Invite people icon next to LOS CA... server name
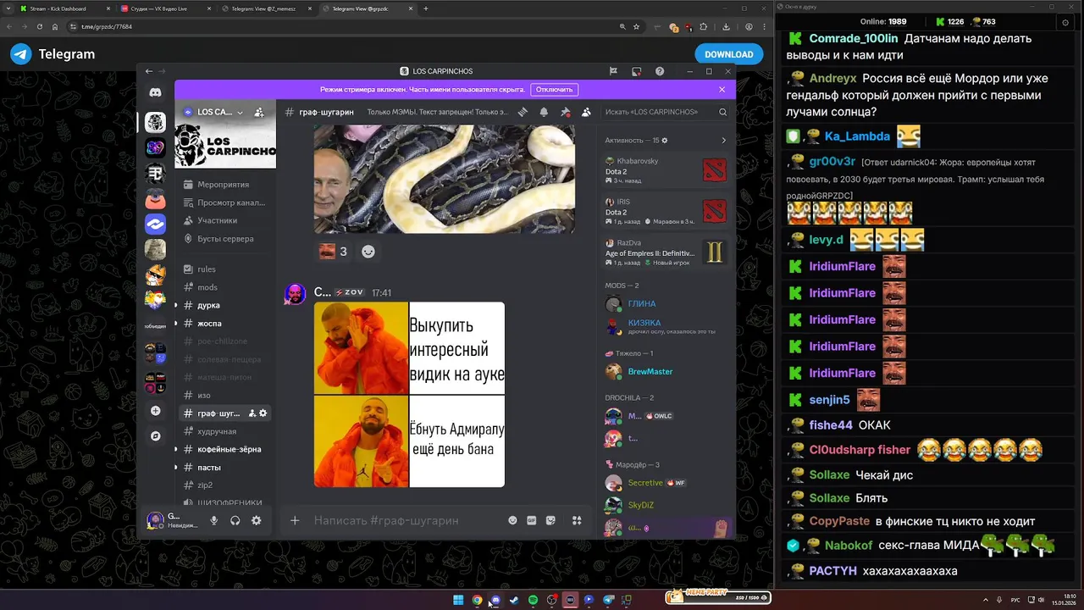The height and width of the screenshot is (610, 1084). tap(259, 112)
